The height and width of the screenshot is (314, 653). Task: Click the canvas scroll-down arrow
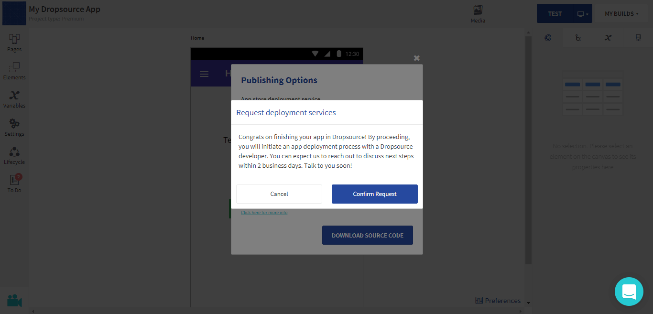(x=528, y=303)
